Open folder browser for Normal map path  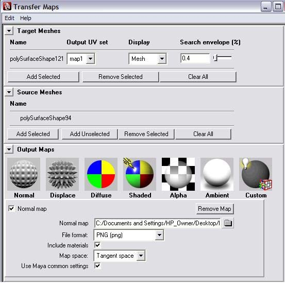(228, 223)
